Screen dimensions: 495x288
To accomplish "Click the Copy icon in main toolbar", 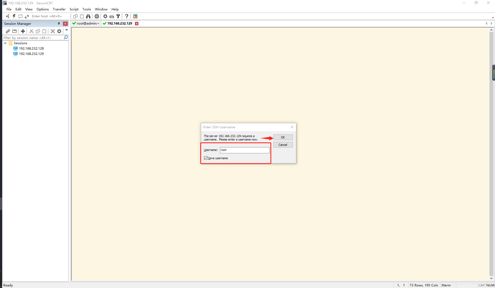I will tap(75, 16).
